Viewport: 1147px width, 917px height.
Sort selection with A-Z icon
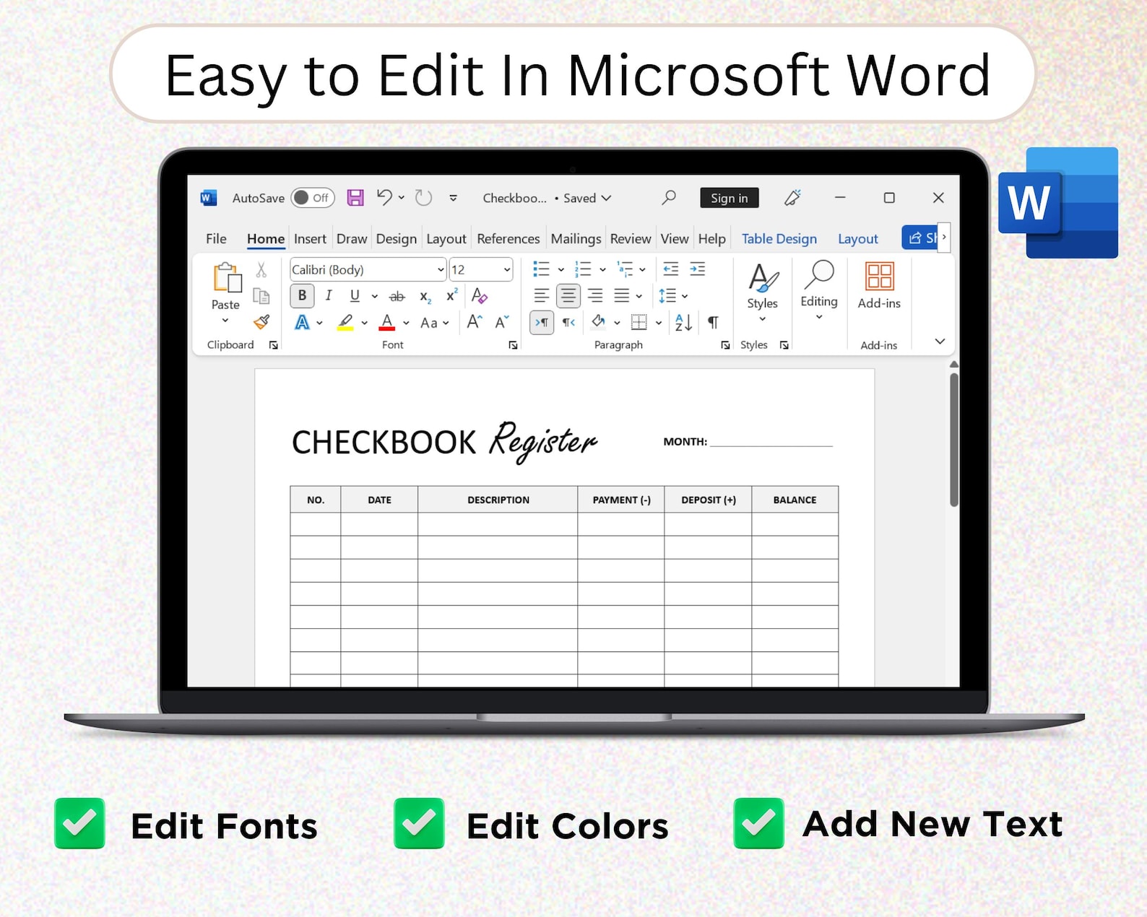(683, 322)
